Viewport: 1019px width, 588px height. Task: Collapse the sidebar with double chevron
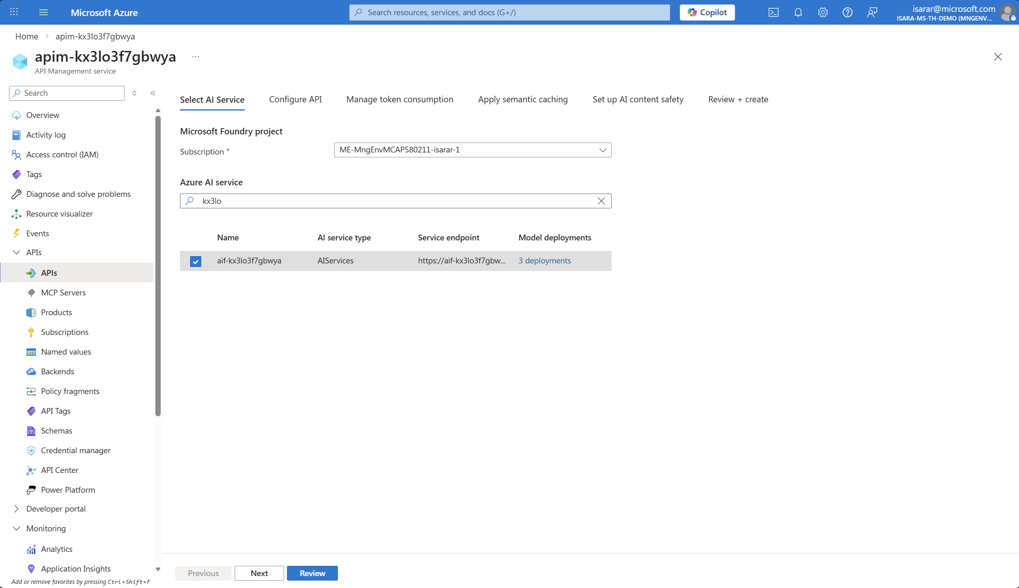point(153,93)
